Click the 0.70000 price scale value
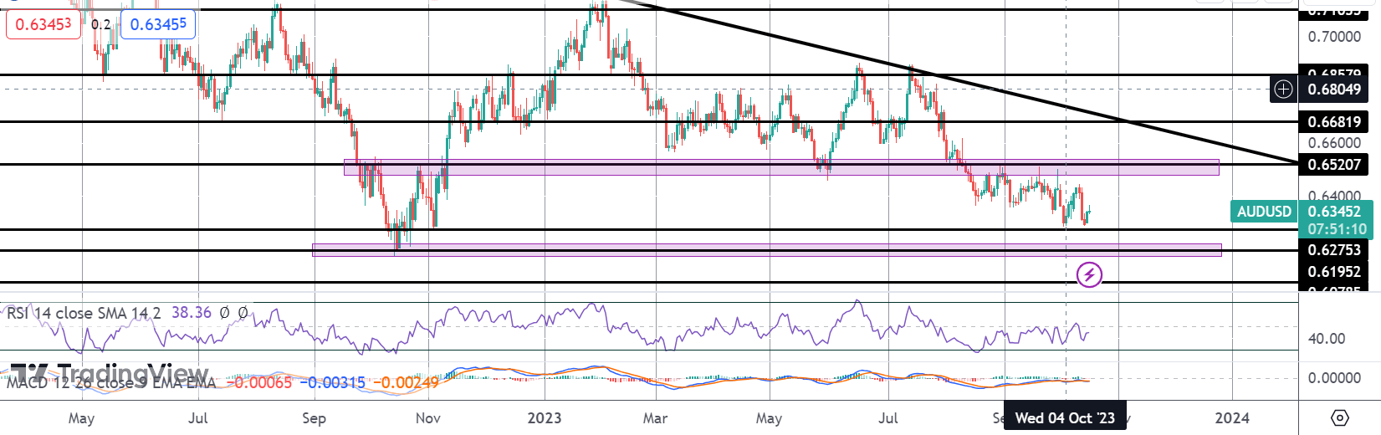 click(x=1334, y=37)
